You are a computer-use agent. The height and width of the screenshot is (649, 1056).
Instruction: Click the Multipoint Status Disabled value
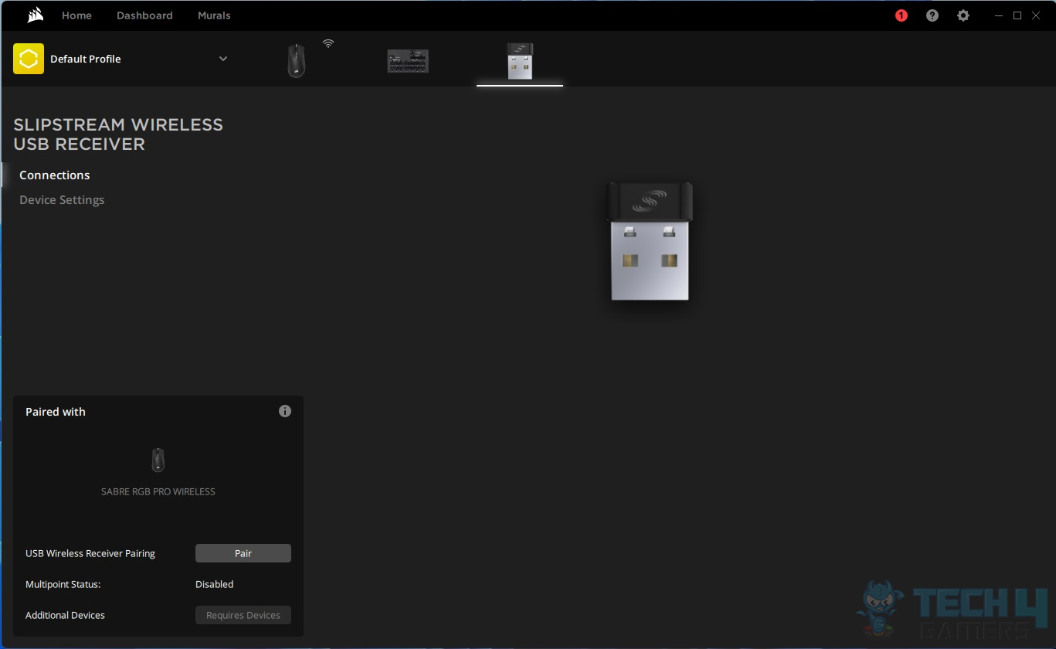point(215,584)
